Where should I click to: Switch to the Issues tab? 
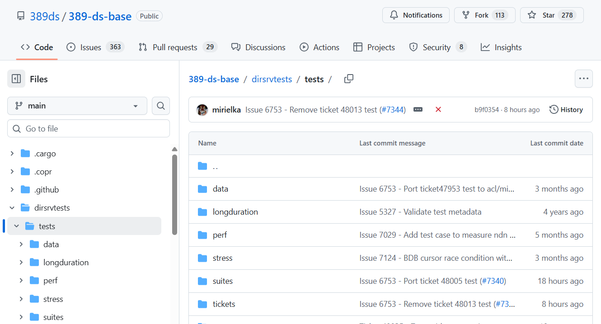95,47
